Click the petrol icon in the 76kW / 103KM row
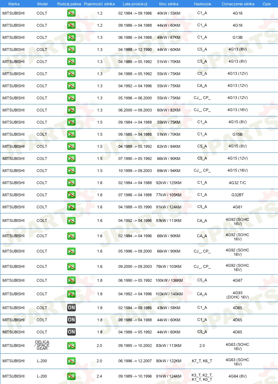The image size is (278, 384). 71,266
